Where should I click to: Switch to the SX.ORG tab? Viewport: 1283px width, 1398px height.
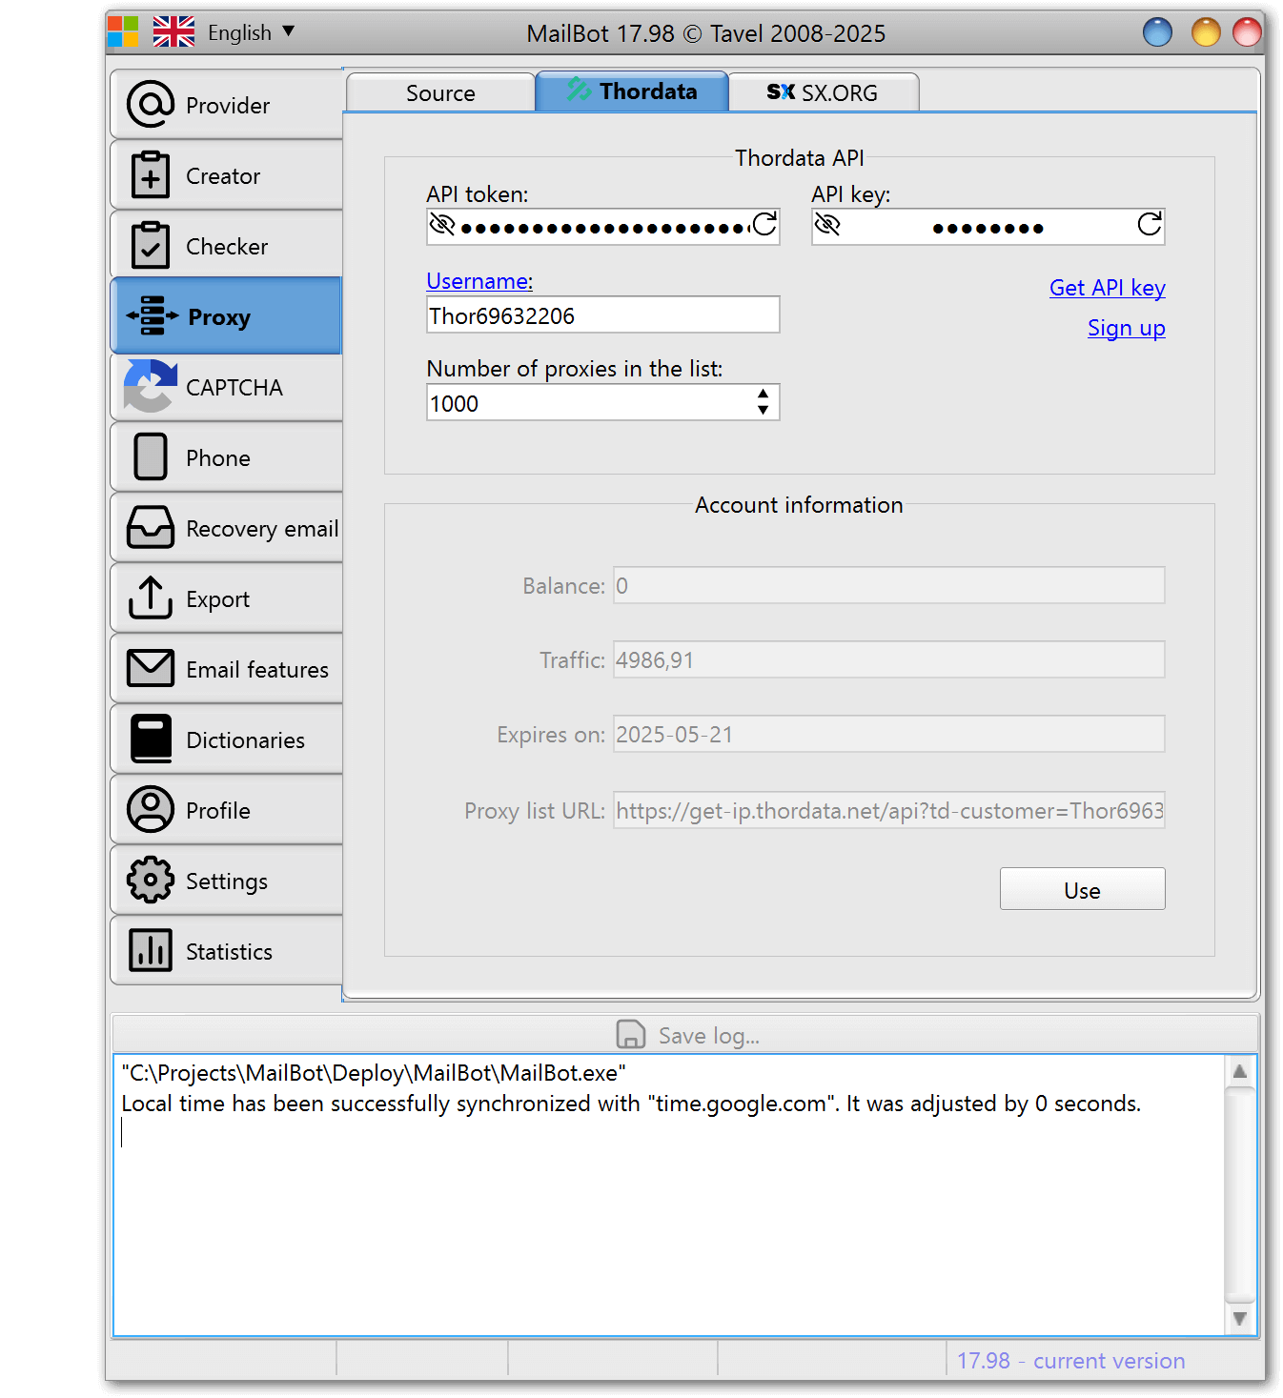tap(823, 93)
